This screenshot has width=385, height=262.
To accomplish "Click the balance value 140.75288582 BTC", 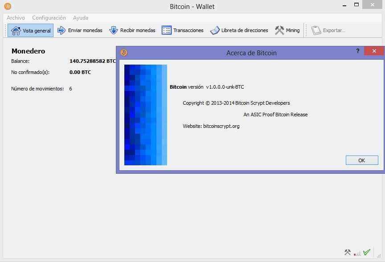I will coord(93,61).
